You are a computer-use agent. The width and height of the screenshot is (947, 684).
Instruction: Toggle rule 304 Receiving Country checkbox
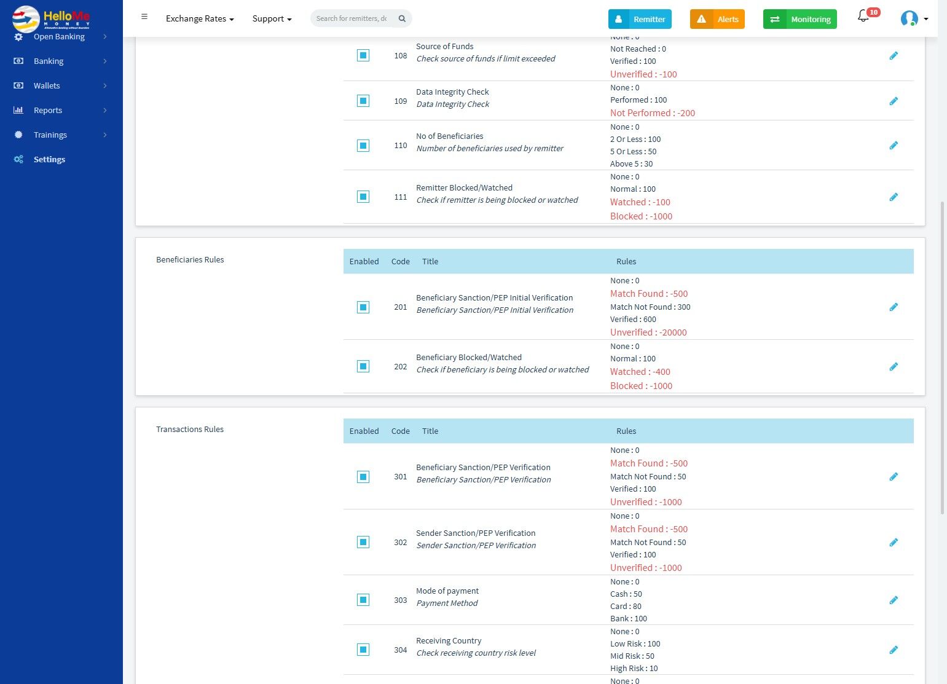[363, 650]
